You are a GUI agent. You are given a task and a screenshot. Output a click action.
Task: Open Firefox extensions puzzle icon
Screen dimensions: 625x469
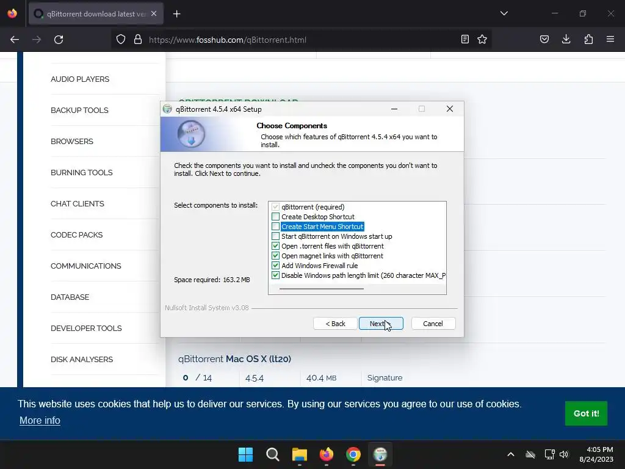click(588, 39)
